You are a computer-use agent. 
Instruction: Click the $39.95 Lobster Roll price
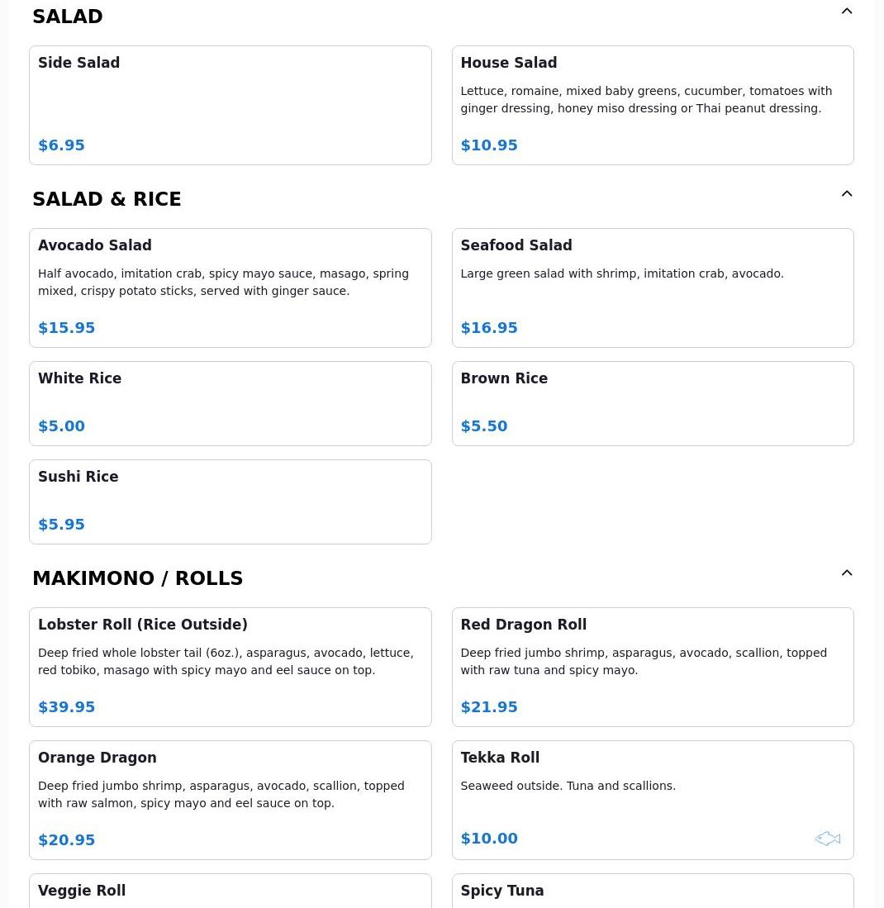(67, 707)
